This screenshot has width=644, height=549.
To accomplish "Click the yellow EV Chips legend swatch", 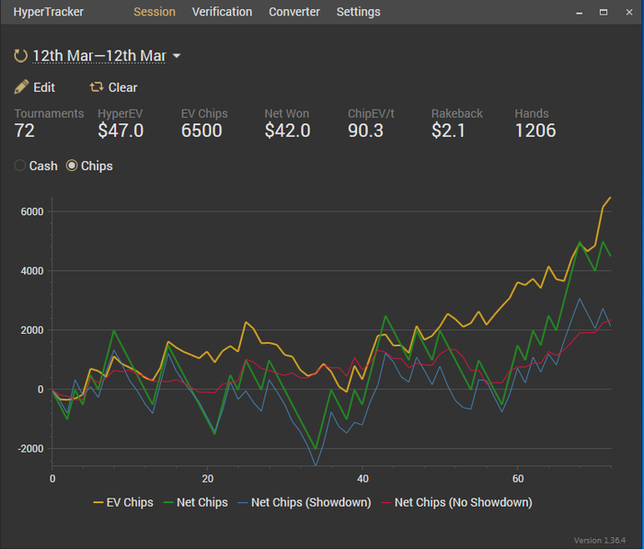I will pyautogui.click(x=98, y=503).
